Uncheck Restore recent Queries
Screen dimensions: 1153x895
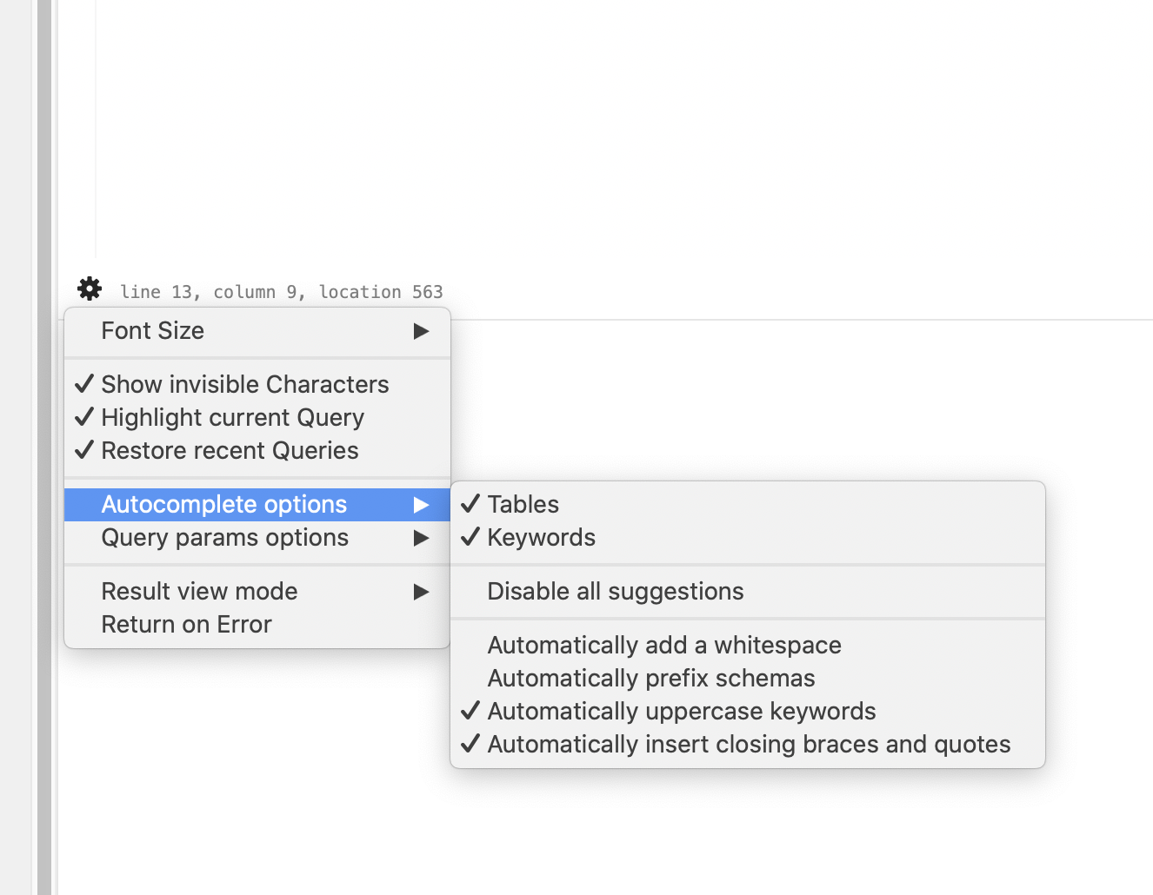click(230, 450)
